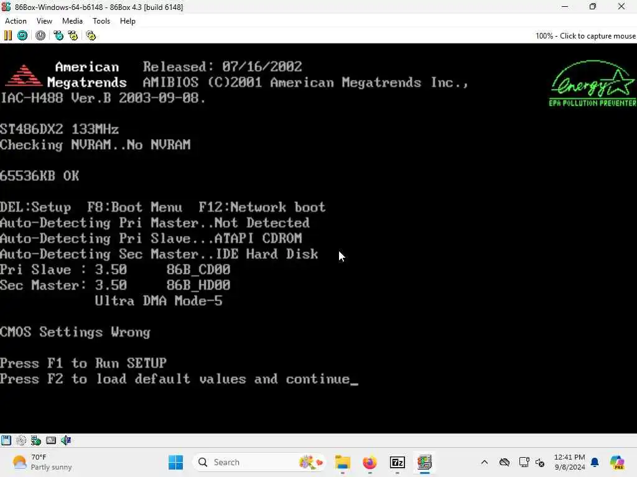Click the CD-ROM drive status bar icon
637x477 pixels.
point(21,440)
